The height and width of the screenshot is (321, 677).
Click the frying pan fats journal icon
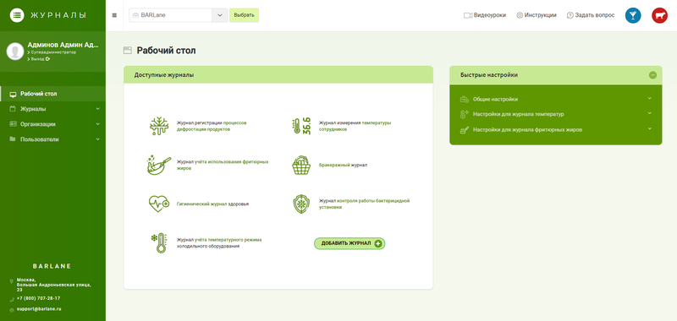click(159, 165)
